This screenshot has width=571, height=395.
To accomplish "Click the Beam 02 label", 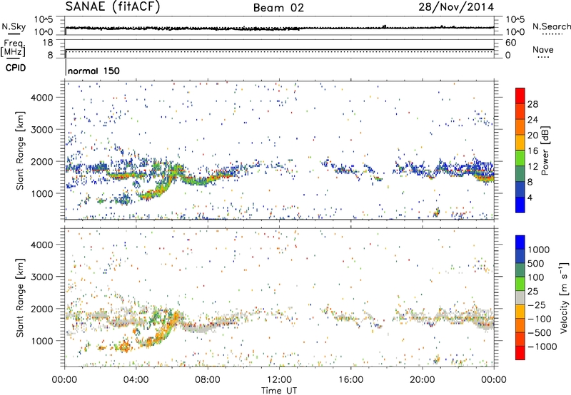I will [x=278, y=8].
